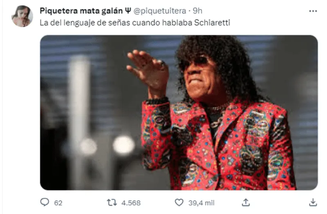This screenshot has height=214, width=327.
Task: Open the Piquetera mata galán profile name
Action: [x=81, y=11]
